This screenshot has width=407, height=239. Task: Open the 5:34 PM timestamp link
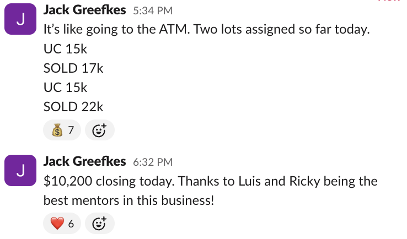click(153, 11)
